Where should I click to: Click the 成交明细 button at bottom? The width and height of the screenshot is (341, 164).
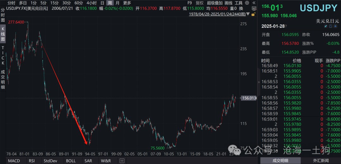[x=281, y=161]
